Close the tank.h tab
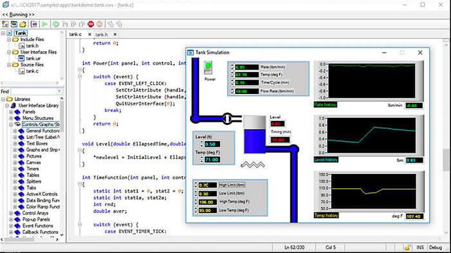The image size is (451, 253). click(115, 34)
